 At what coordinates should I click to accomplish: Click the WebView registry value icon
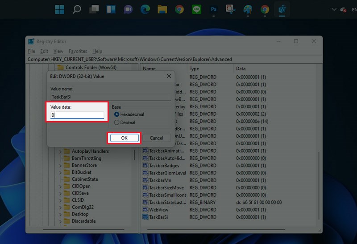tap(145, 209)
